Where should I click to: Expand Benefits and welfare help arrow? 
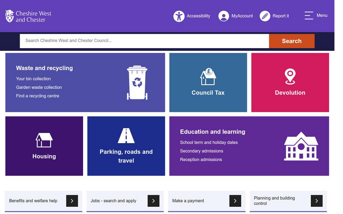click(72, 201)
